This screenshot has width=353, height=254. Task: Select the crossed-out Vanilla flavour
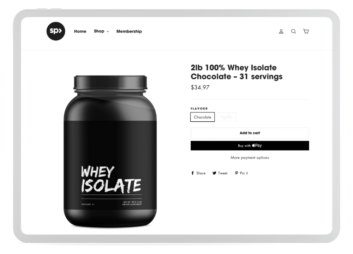tap(227, 117)
